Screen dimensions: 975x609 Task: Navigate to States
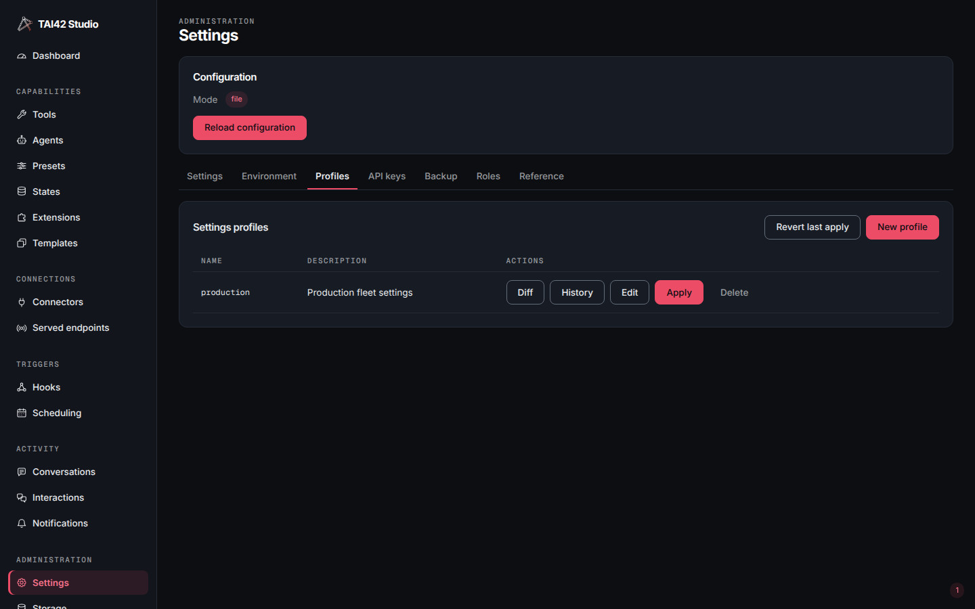tap(78, 192)
